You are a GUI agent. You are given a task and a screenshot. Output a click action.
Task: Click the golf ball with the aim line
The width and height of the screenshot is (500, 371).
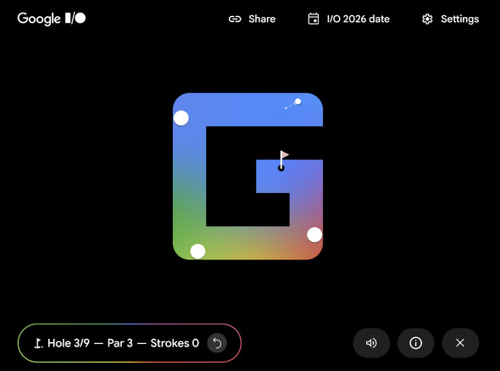click(x=297, y=102)
